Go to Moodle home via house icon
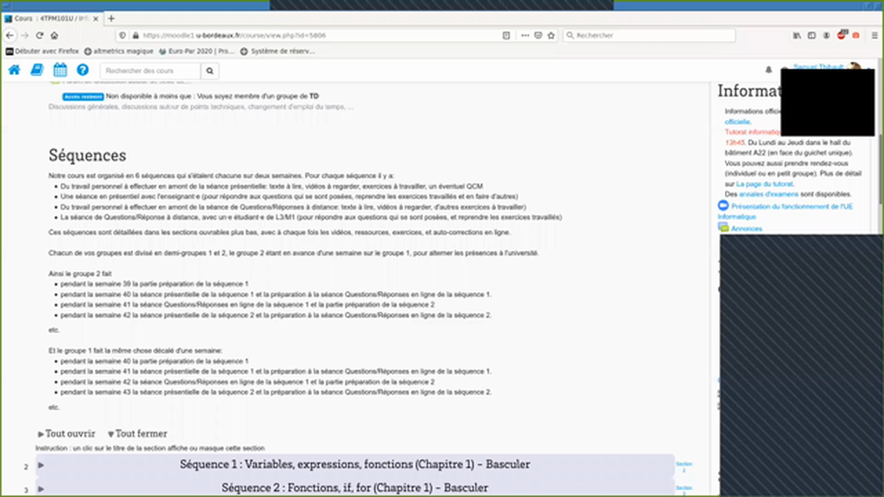This screenshot has width=884, height=497. tap(14, 70)
